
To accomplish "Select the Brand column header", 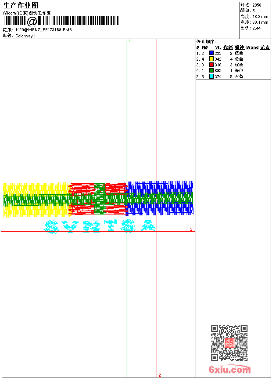I will click(x=252, y=47).
